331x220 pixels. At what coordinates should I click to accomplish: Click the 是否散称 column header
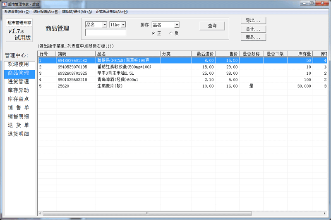tap(251, 54)
